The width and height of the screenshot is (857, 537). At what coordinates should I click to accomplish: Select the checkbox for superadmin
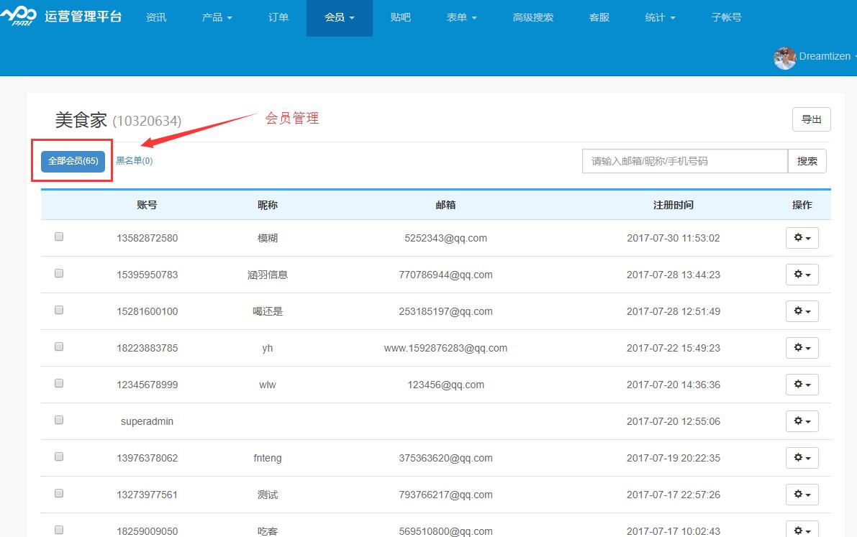coord(58,419)
